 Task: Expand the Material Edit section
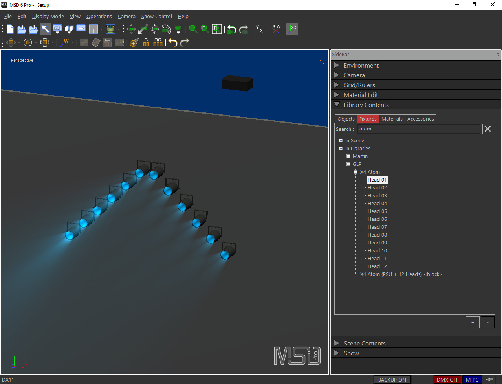pos(416,95)
